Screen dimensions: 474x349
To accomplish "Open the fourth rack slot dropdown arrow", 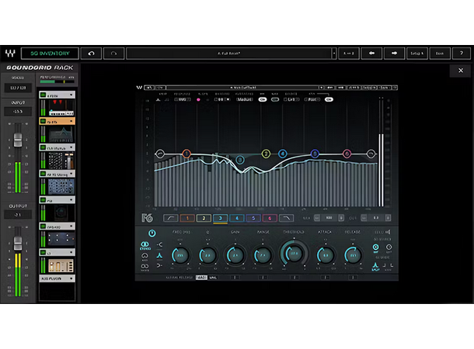I will [x=71, y=174].
